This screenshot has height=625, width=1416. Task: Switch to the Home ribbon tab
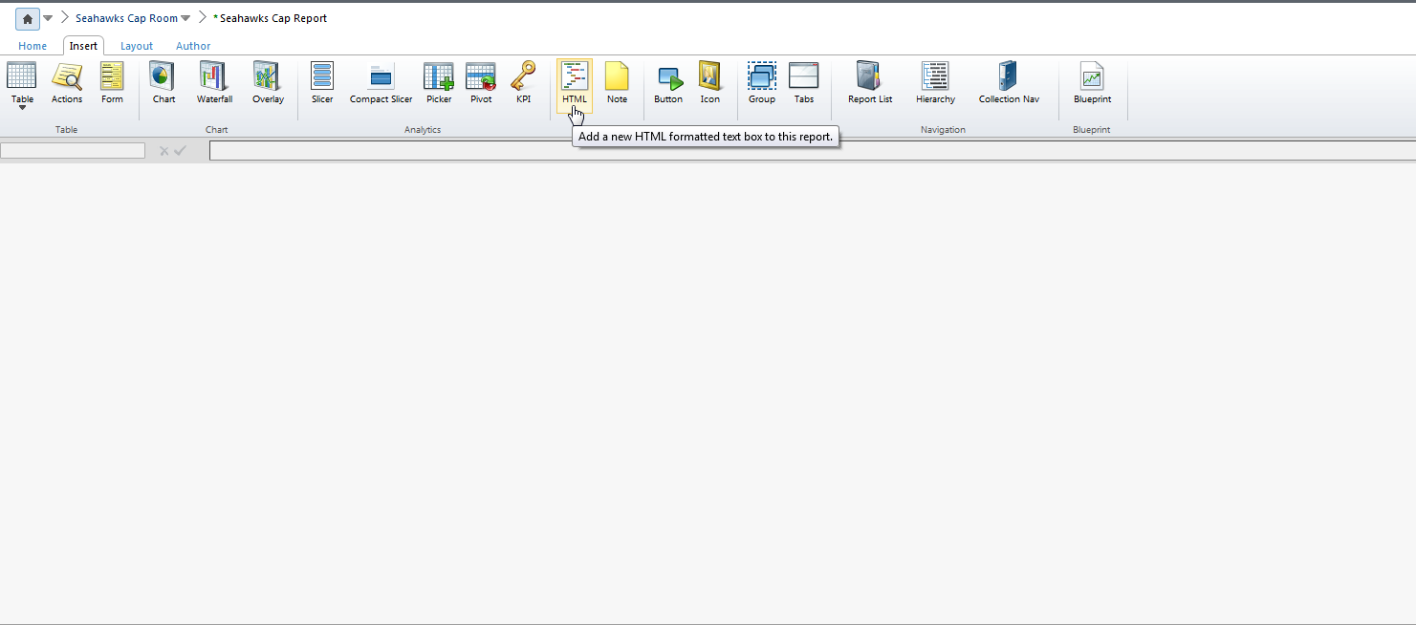[33, 46]
